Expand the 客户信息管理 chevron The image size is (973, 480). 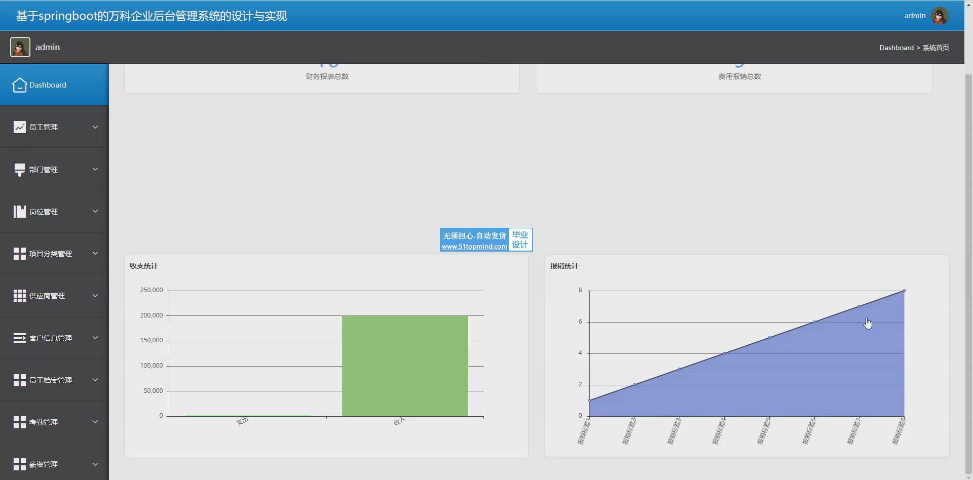[95, 338]
